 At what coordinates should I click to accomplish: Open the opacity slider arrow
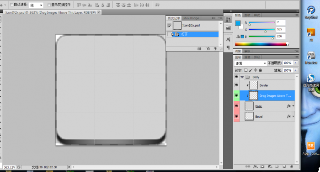[x=296, y=63]
